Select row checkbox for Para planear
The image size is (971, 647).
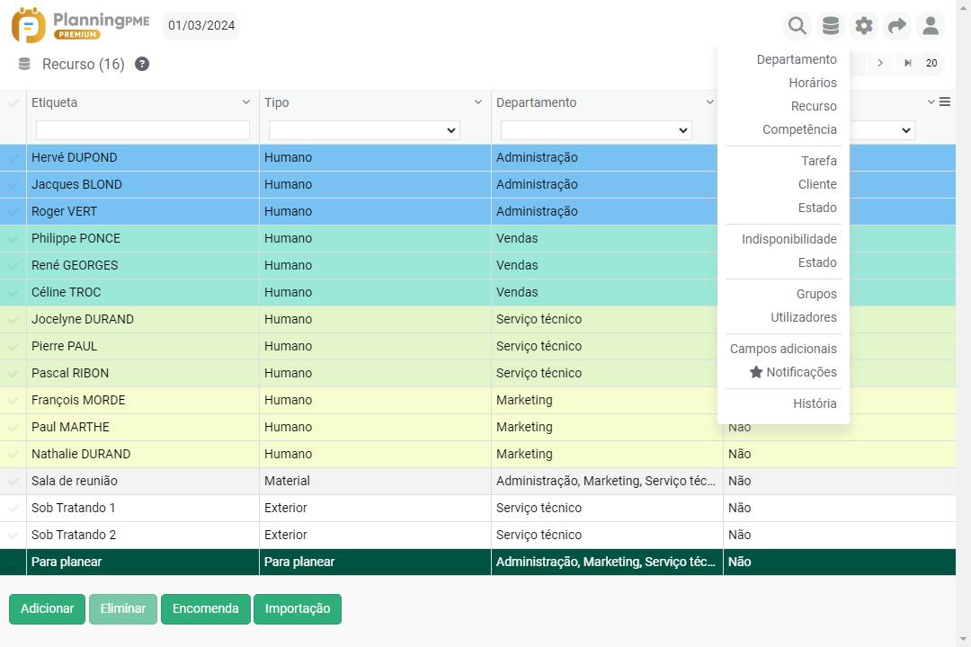click(13, 563)
